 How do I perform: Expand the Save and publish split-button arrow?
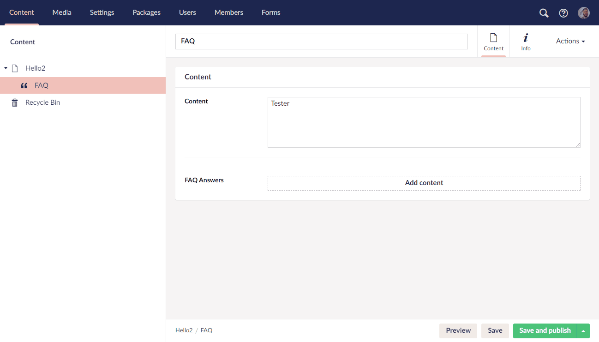(x=584, y=330)
